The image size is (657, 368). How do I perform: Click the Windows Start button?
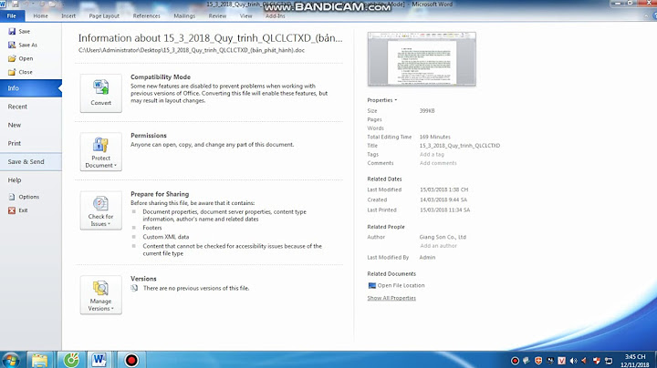(11, 360)
